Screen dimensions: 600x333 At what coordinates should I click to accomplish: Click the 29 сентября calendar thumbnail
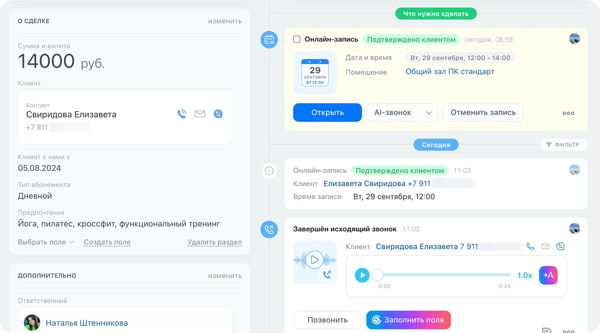(315, 72)
